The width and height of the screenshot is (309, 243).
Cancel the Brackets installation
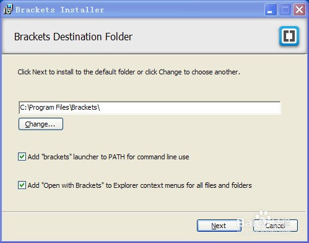[x=276, y=226]
